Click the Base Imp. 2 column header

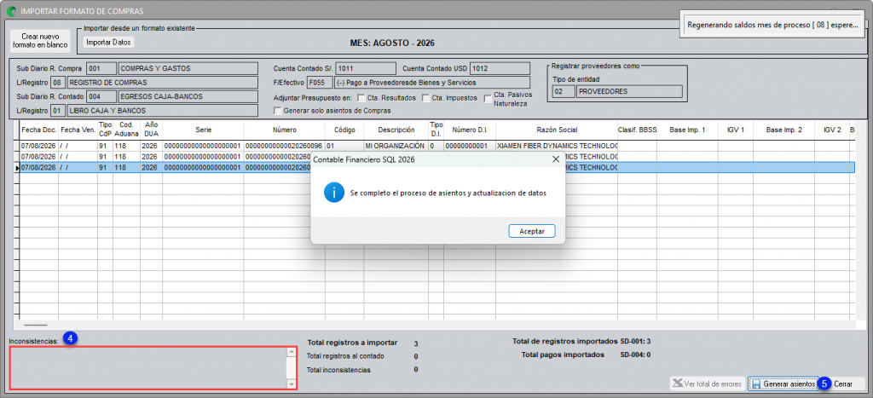click(784, 130)
